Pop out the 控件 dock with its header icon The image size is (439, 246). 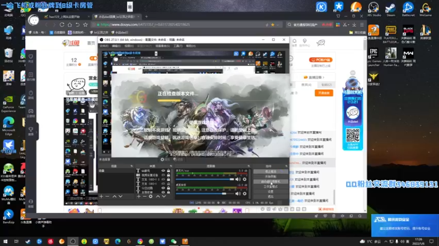click(286, 166)
